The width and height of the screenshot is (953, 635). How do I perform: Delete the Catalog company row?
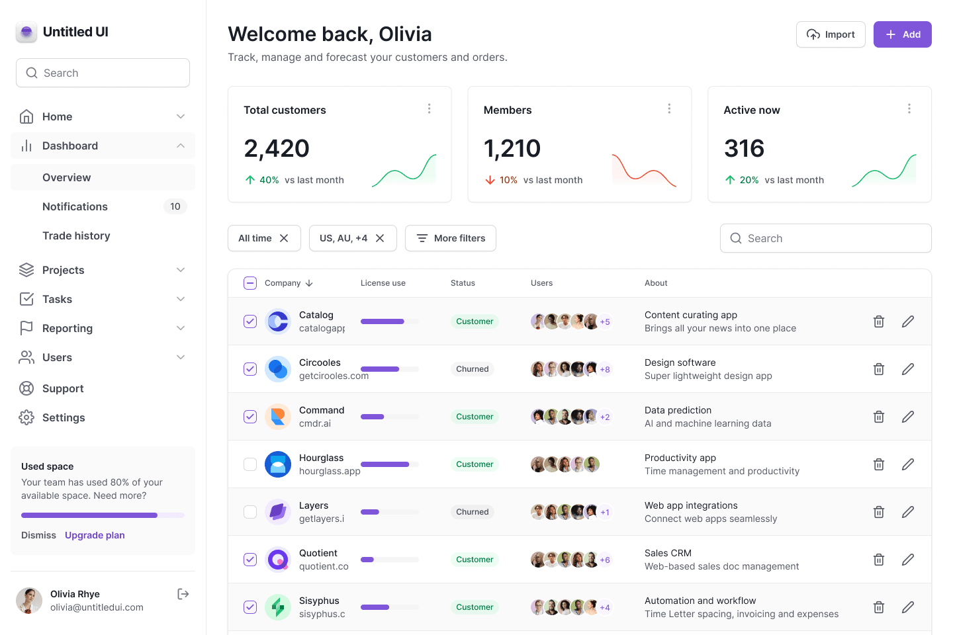tap(878, 321)
